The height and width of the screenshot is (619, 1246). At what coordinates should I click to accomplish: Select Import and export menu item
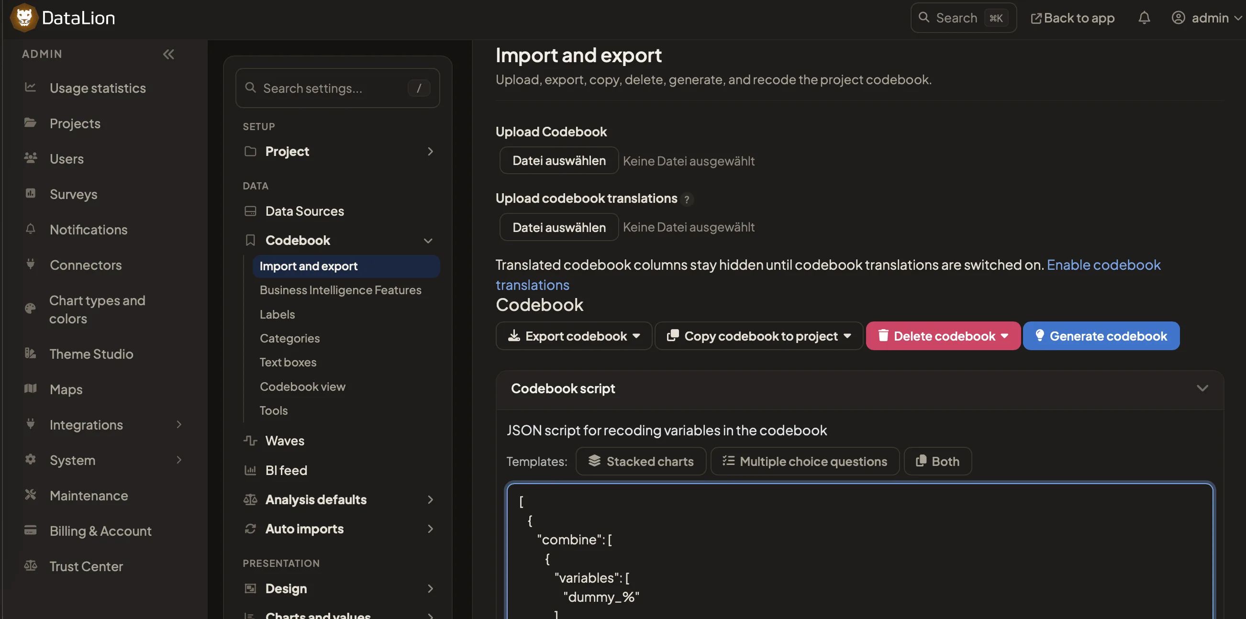[346, 266]
